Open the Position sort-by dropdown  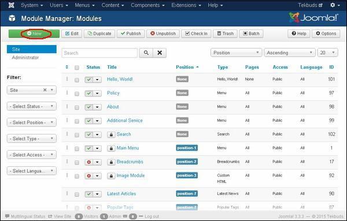point(236,53)
